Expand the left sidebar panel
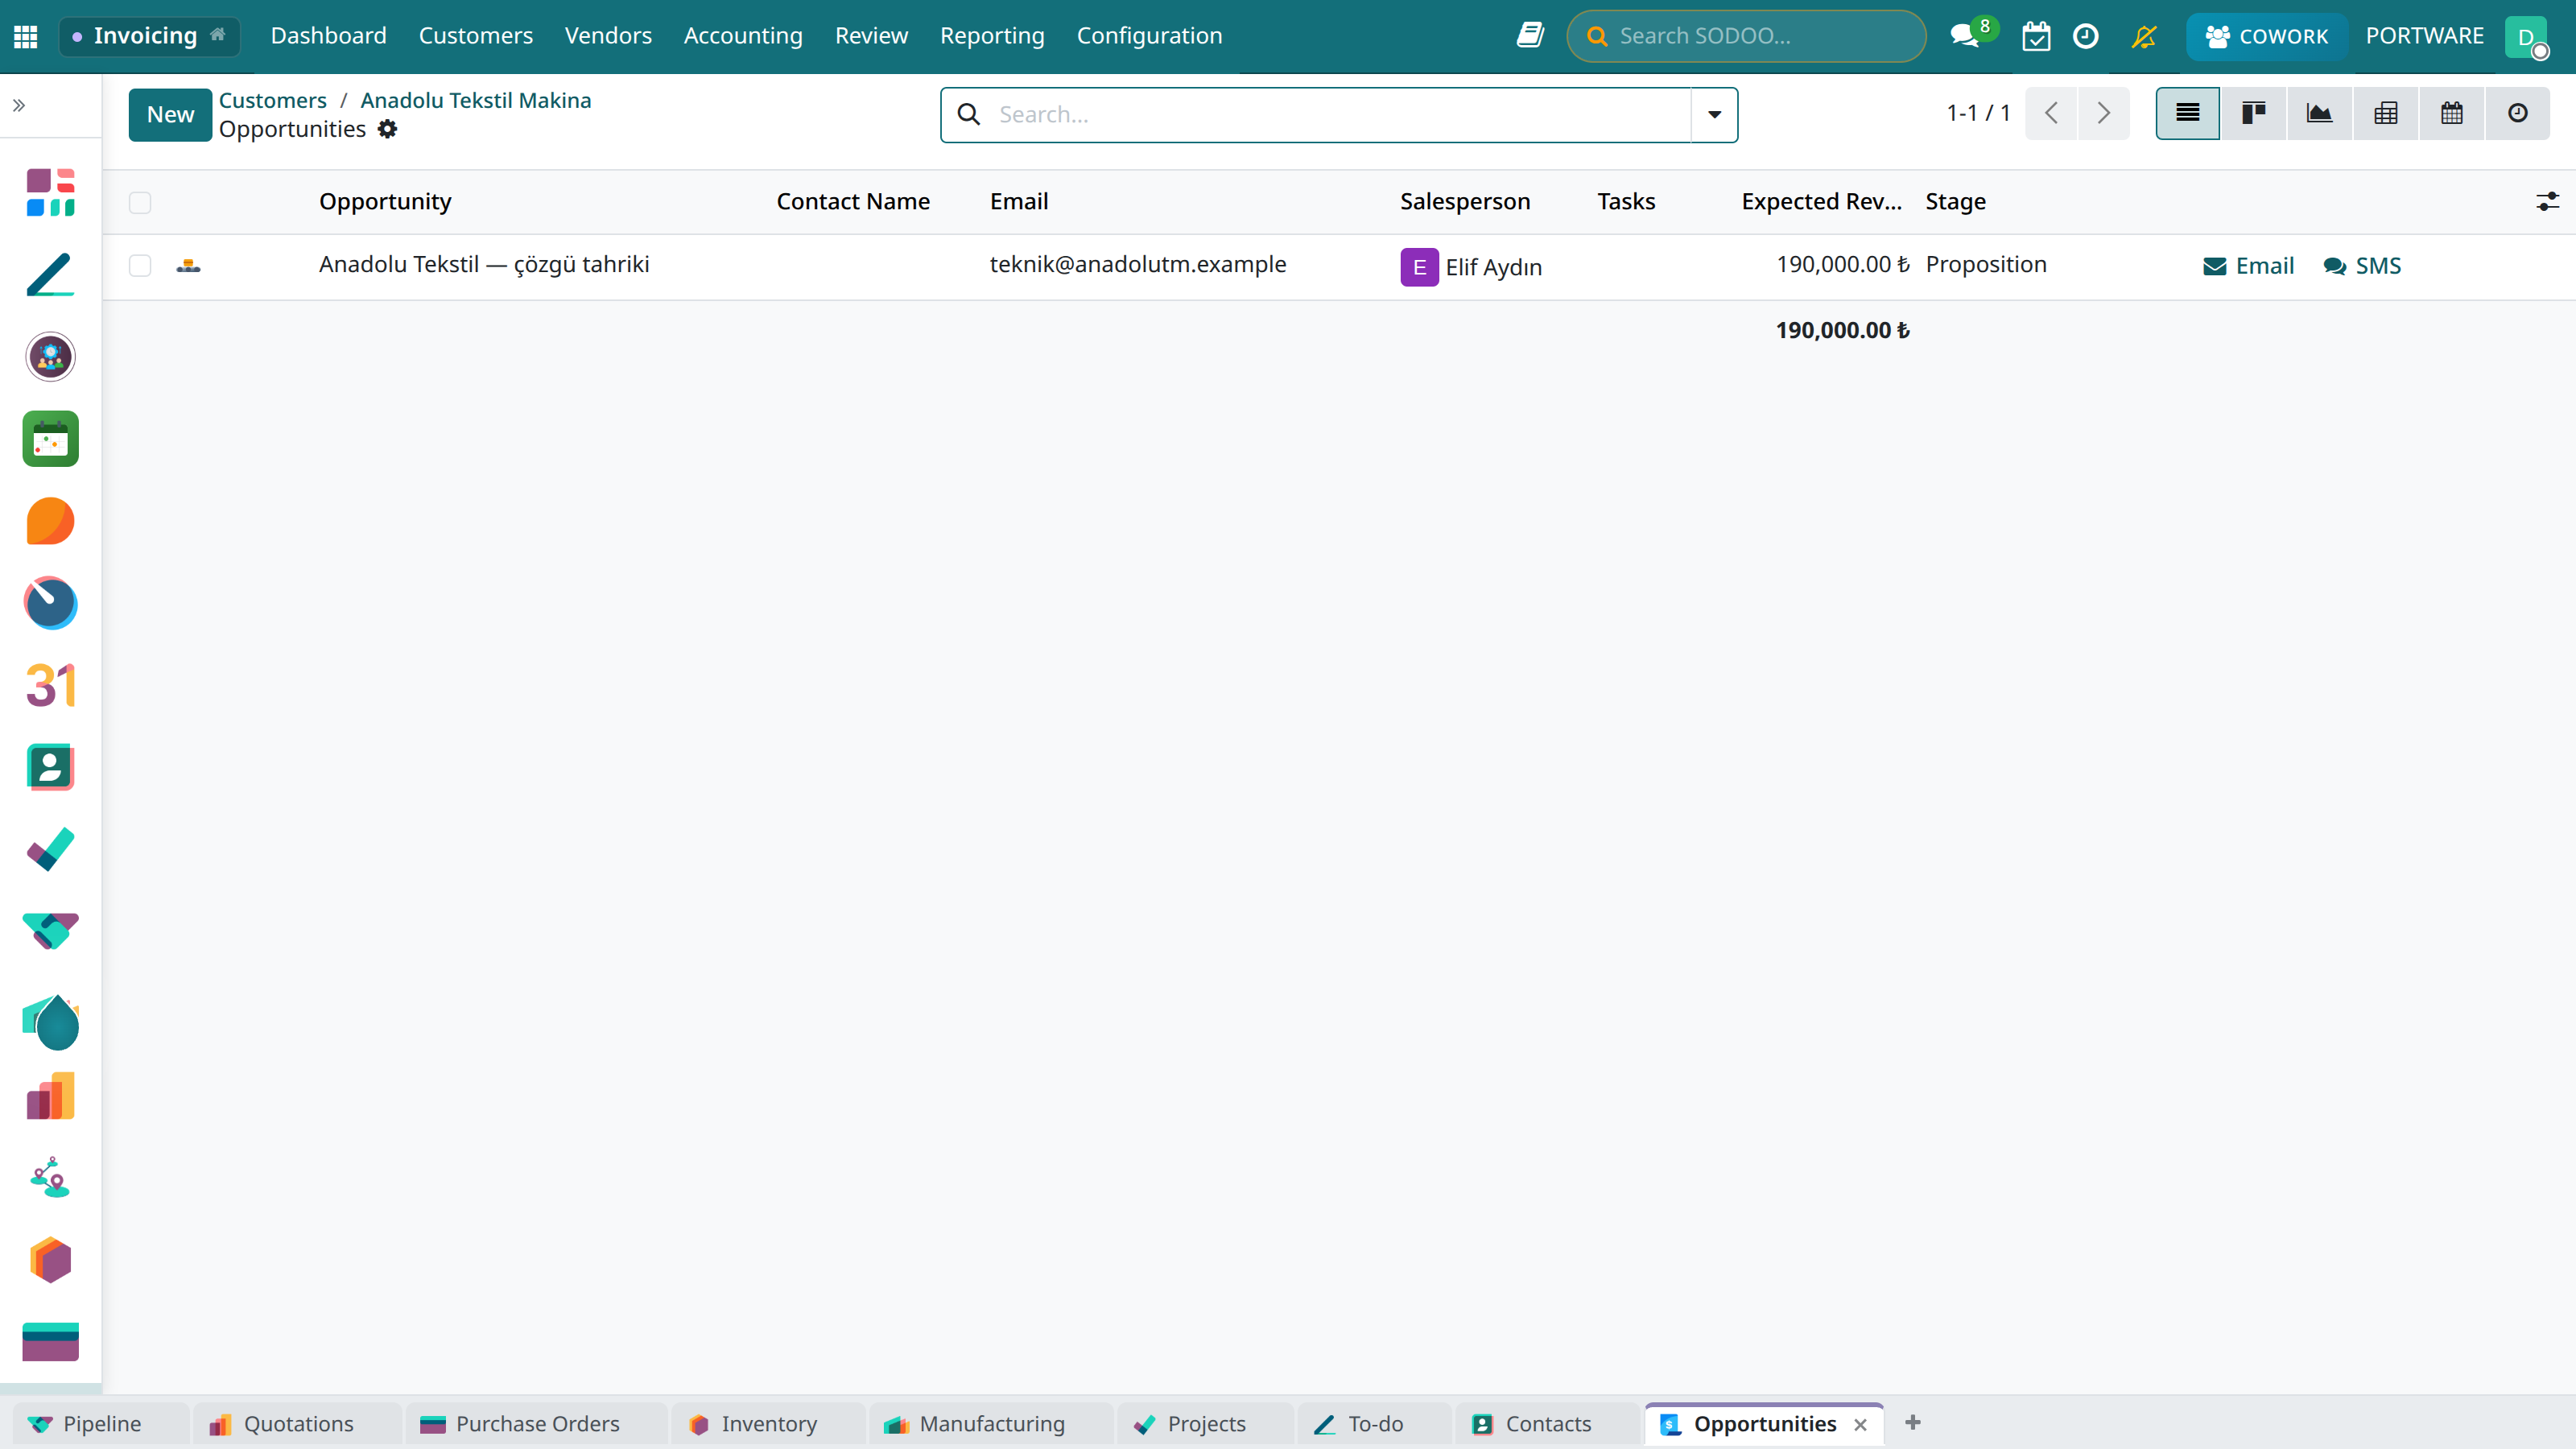 19,105
